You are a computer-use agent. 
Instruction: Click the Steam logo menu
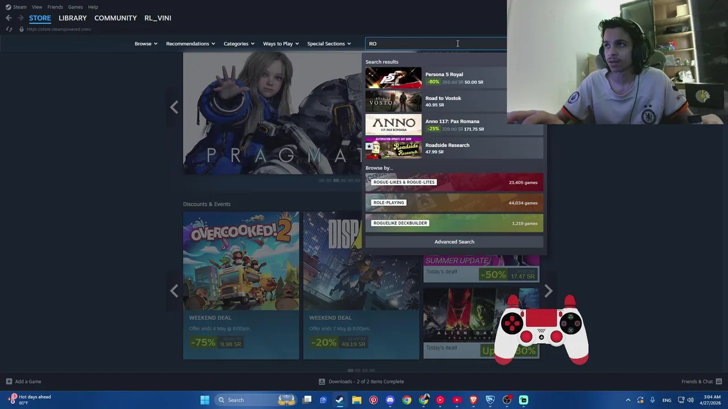[16, 7]
